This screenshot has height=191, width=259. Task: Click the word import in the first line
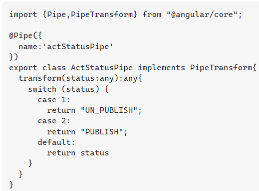pyautogui.click(x=23, y=15)
